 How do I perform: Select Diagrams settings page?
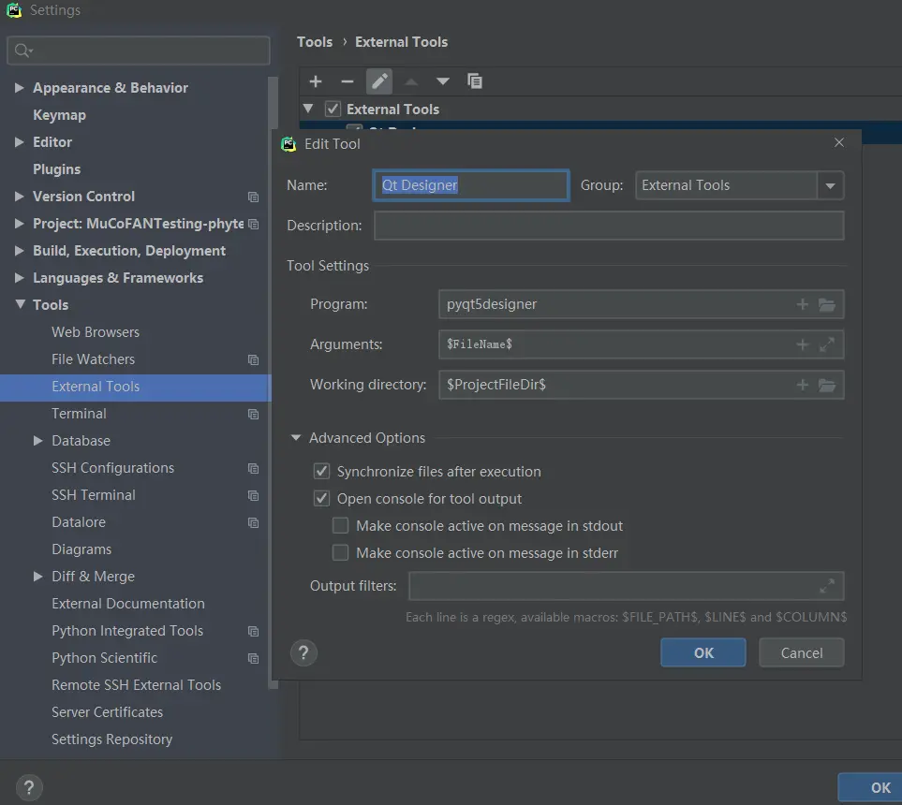pos(81,549)
